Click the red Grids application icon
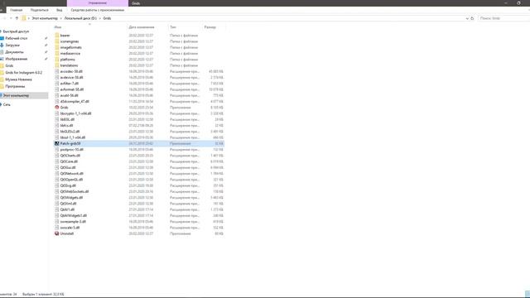Screen dimensions: 530x298 click(x=57, y=108)
